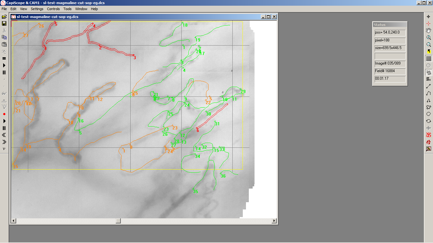Click the Window menu item

pos(81,9)
